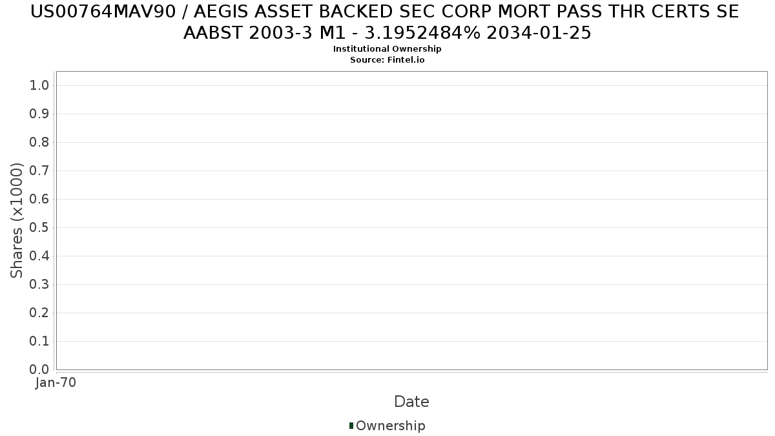Click the 0.0 y-axis tick label
Image resolution: width=775 pixels, height=436 pixels.
[x=39, y=369]
